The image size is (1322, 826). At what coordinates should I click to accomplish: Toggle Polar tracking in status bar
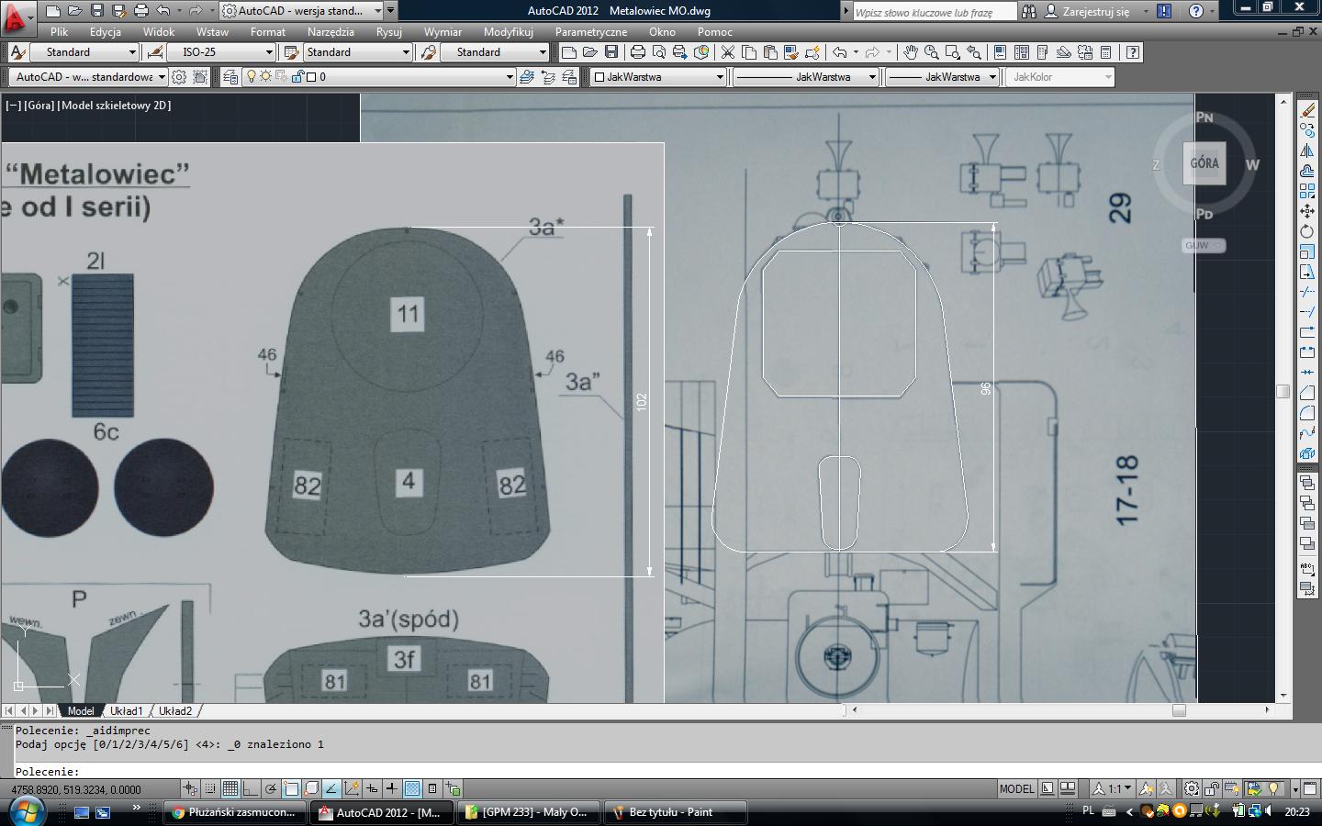pos(271,788)
